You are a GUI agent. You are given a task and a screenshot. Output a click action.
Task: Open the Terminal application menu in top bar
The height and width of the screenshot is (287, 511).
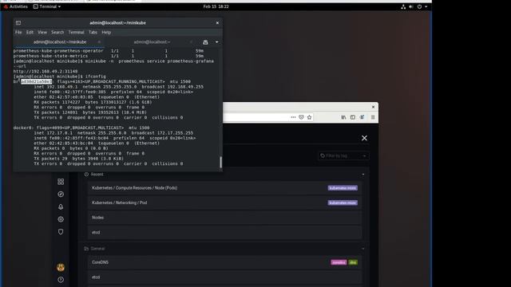click(x=47, y=6)
